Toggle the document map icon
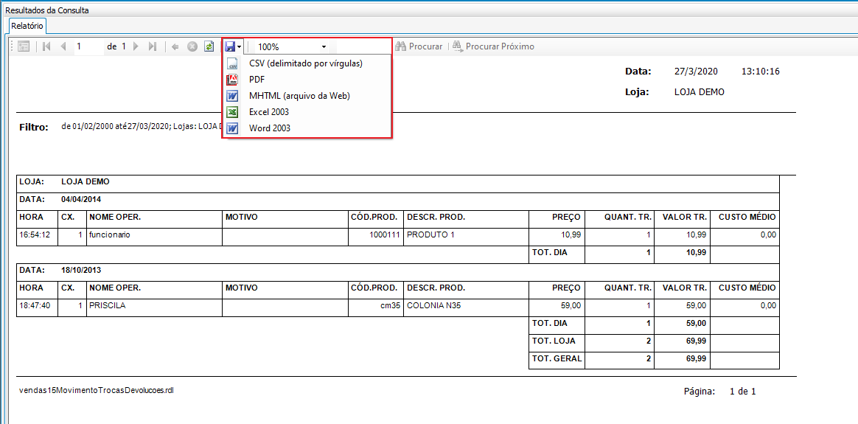This screenshot has height=424, width=858. pos(24,47)
